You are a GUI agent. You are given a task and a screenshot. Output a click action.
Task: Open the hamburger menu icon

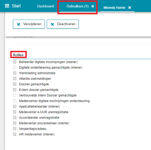click(7, 6)
